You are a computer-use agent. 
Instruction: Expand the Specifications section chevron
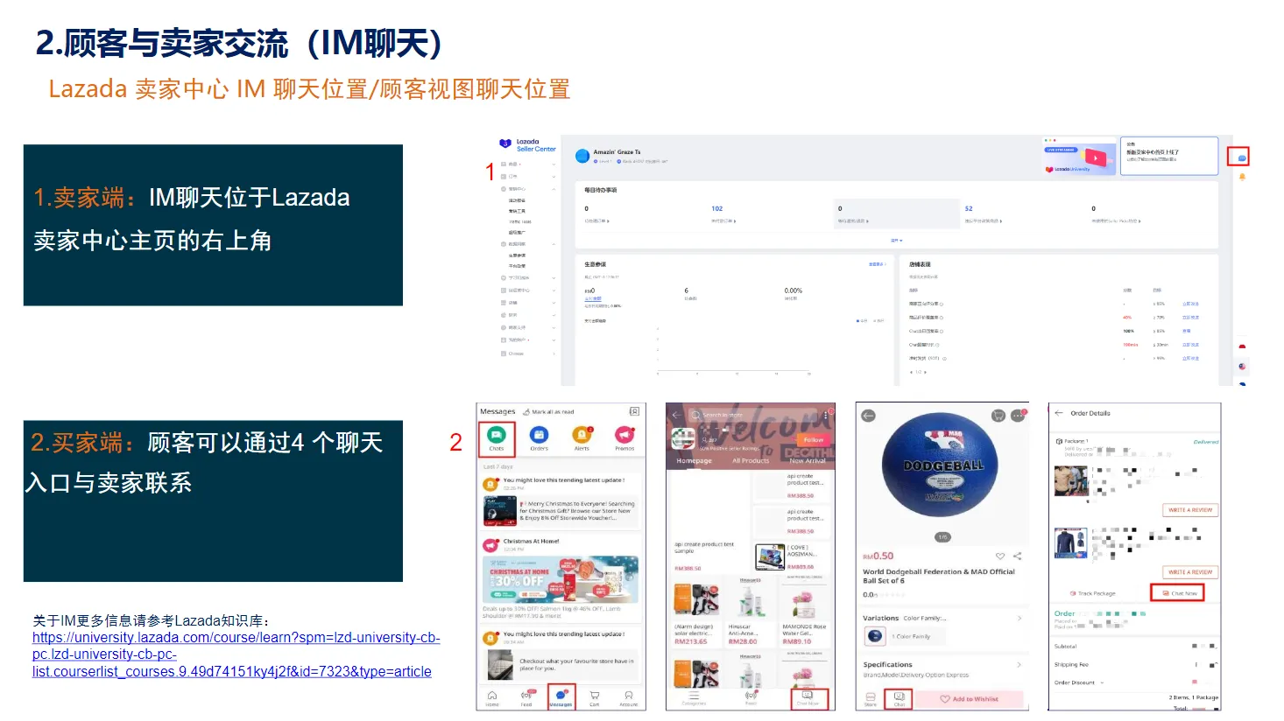click(1019, 664)
